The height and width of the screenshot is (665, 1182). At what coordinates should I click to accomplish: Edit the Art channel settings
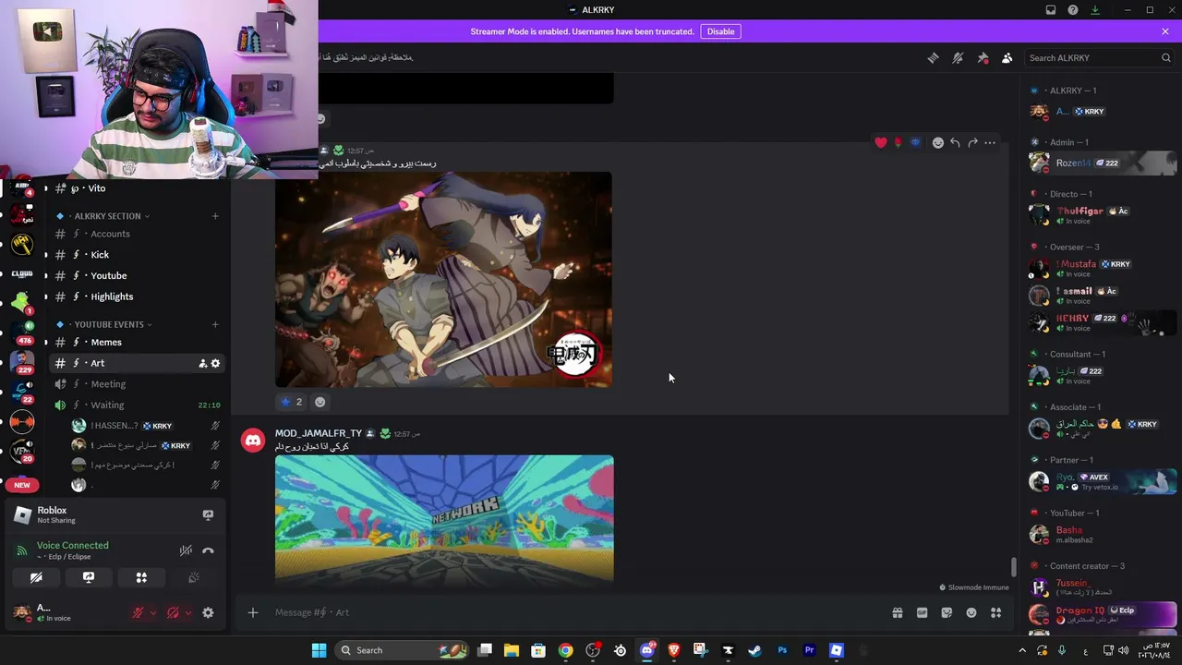[216, 364]
